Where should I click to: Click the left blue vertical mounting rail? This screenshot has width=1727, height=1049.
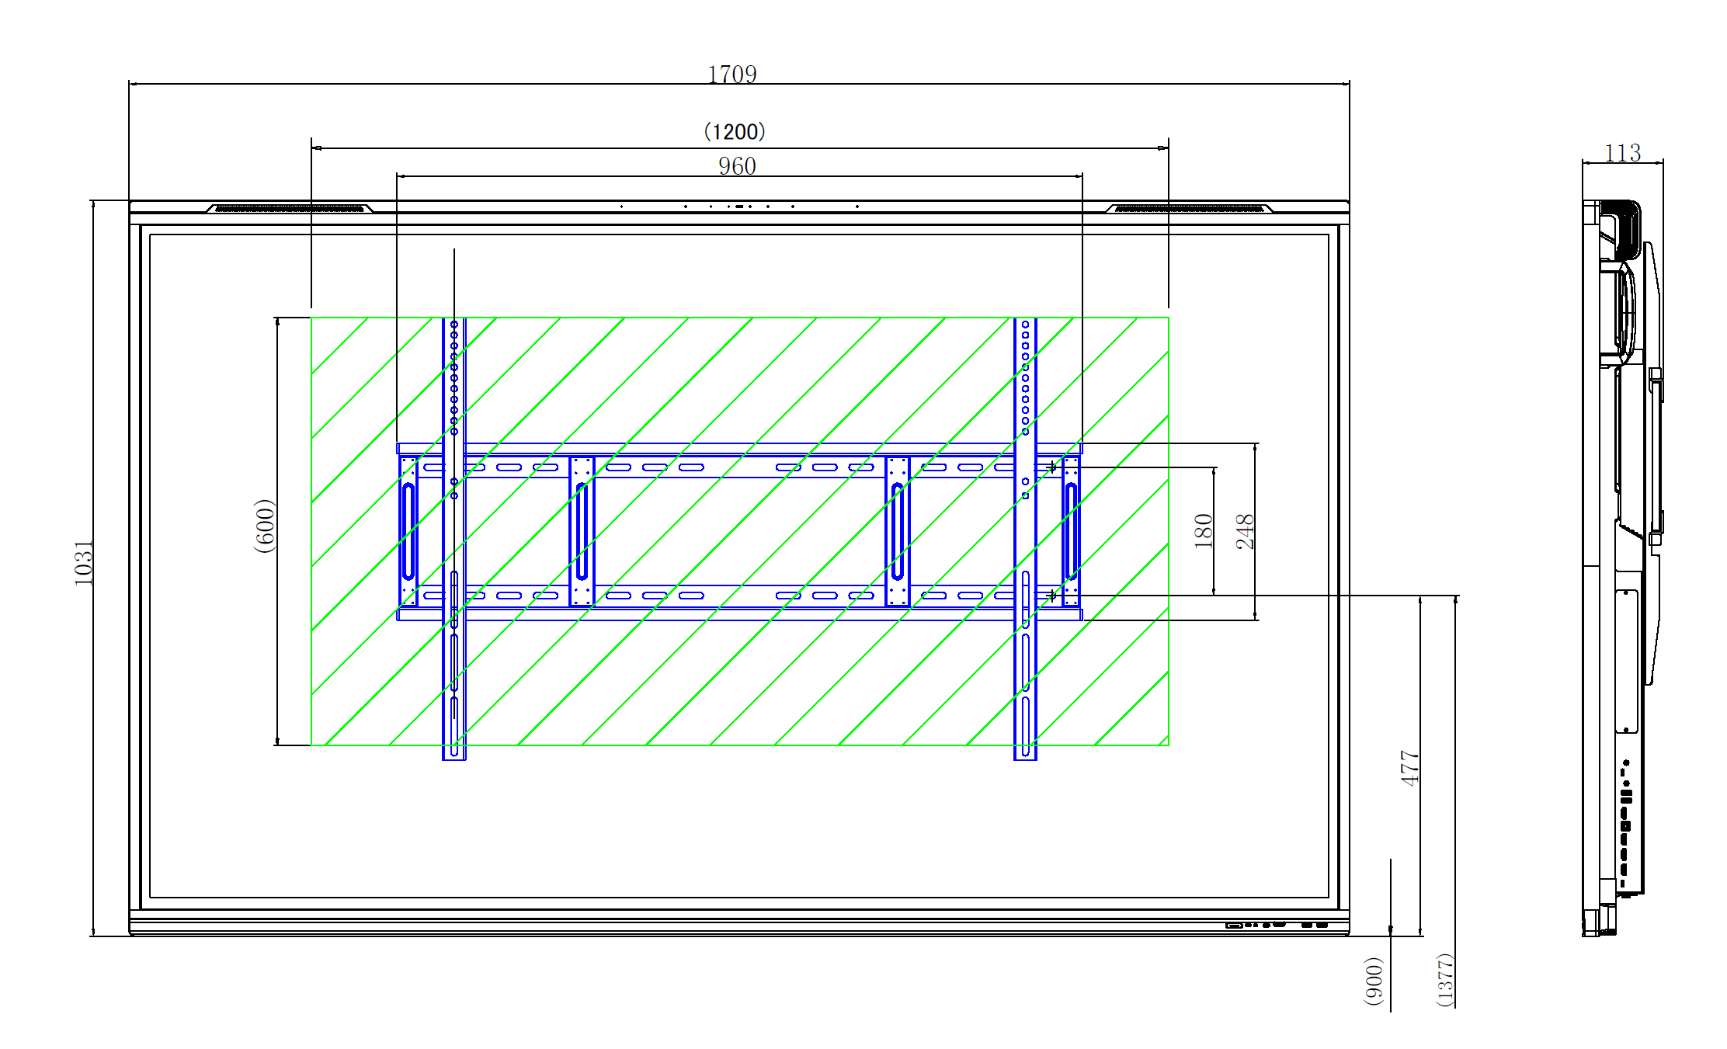(x=454, y=539)
